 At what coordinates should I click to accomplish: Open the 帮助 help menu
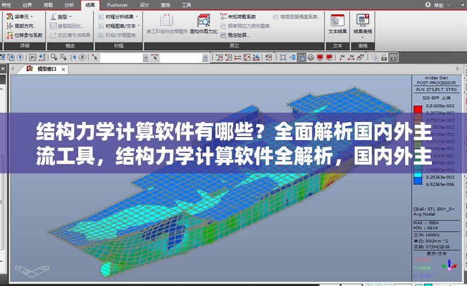[x=439, y=5]
